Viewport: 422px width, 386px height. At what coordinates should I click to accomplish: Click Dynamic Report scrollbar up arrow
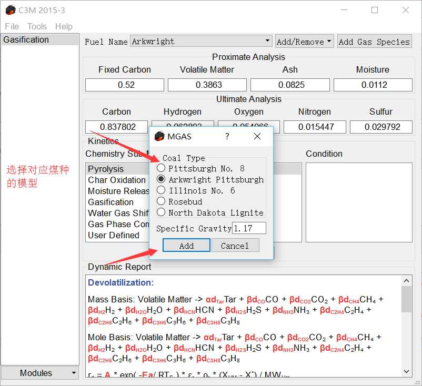click(x=407, y=281)
